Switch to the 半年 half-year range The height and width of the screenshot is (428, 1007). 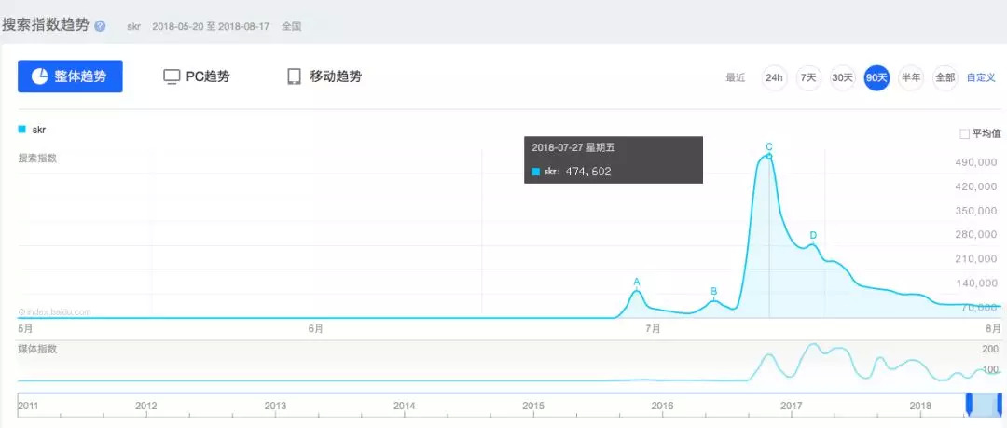click(910, 77)
